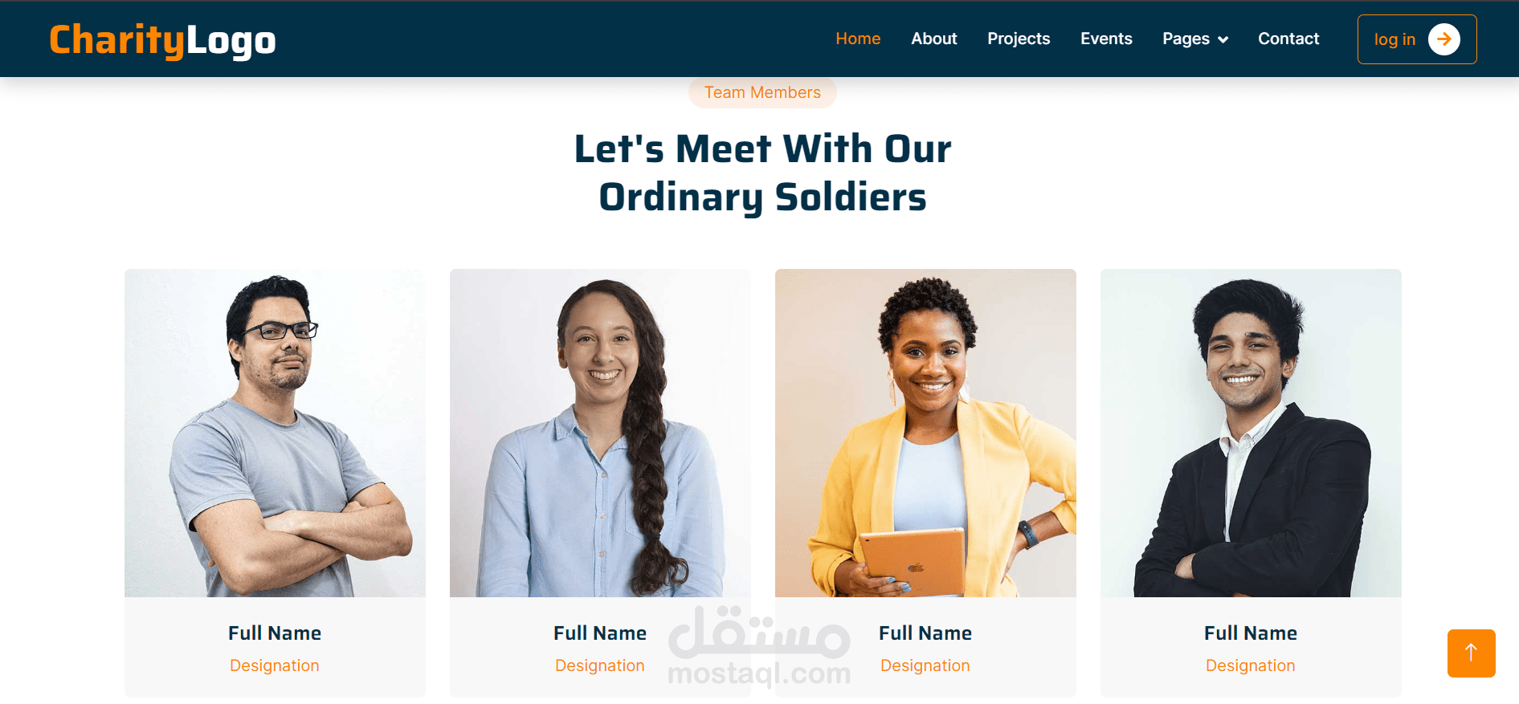This screenshot has height=704, width=1519.
Task: Open the Home menu item
Action: point(858,39)
